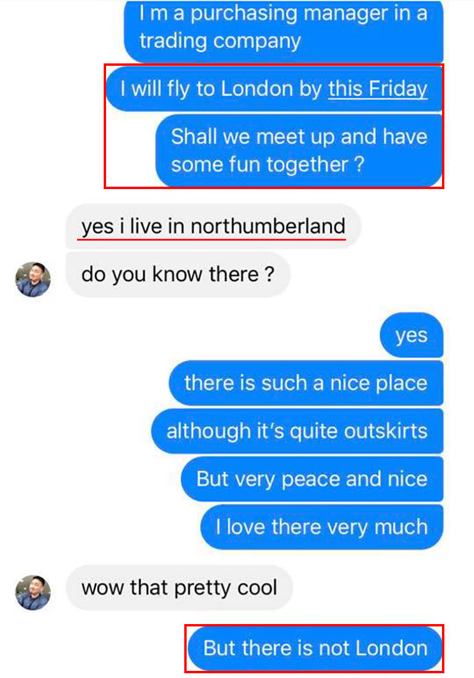Select the grey "wow that pretty cool" message
This screenshot has width=474, height=678.
pos(180,588)
